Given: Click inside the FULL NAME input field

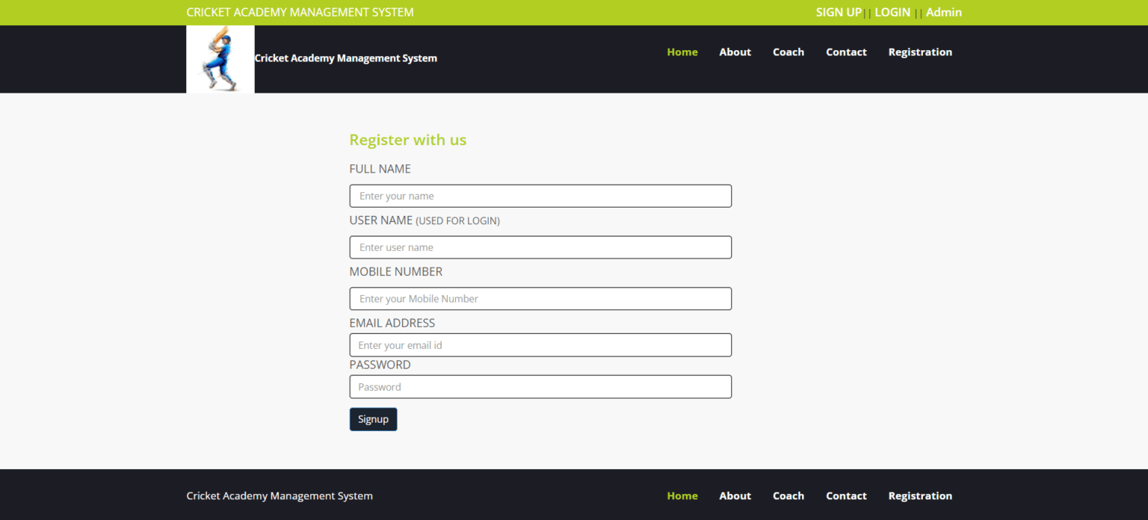Looking at the screenshot, I should (x=540, y=196).
